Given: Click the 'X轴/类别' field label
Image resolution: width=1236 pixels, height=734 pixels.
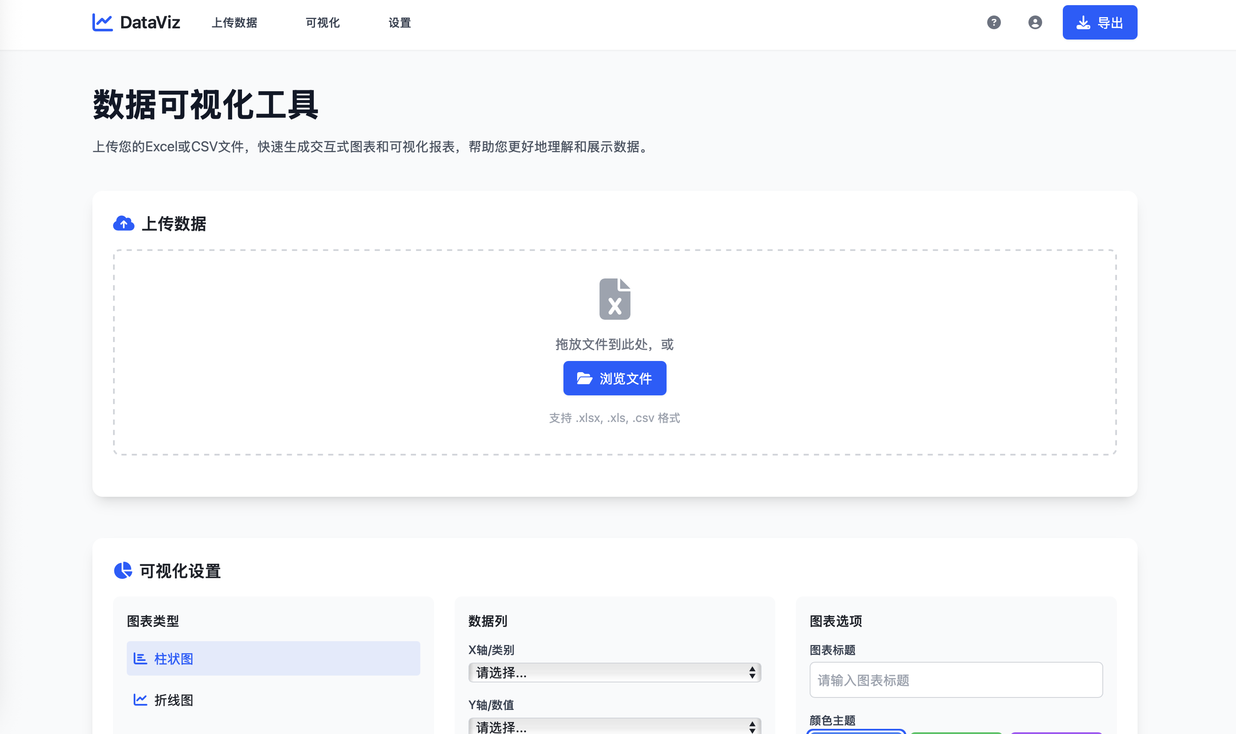Looking at the screenshot, I should (x=491, y=650).
